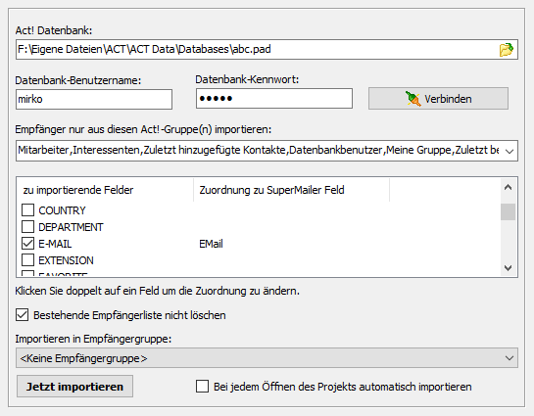Check the DEPARTMENT field checkbox

[x=27, y=227]
